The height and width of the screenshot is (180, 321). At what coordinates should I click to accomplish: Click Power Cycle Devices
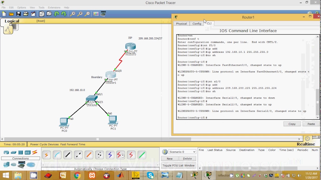pos(44,144)
